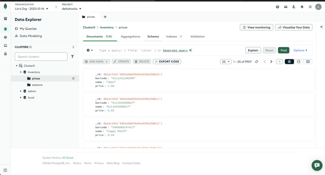Open the expand documents dropdown arrow
Viewport: 325px width, 175px height.
[279, 62]
